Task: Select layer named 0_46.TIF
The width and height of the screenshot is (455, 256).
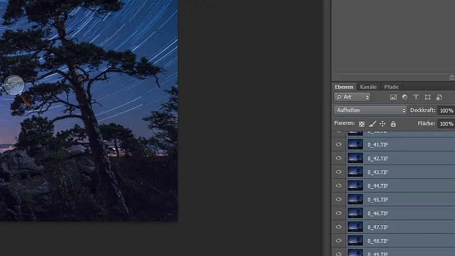Action: pos(378,213)
